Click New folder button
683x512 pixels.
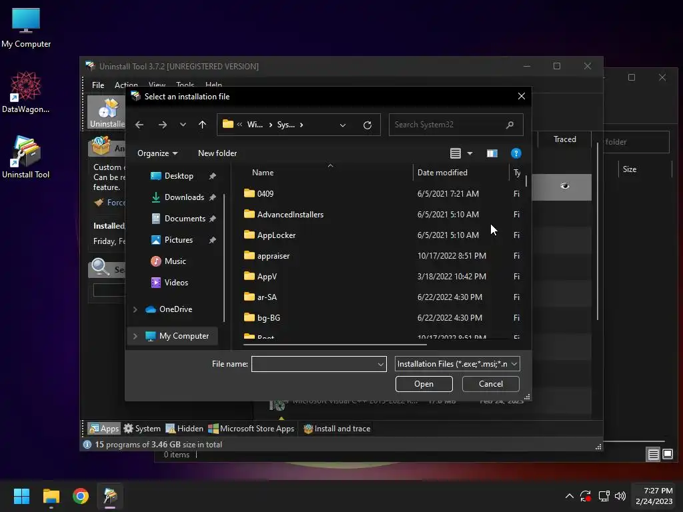(217, 153)
